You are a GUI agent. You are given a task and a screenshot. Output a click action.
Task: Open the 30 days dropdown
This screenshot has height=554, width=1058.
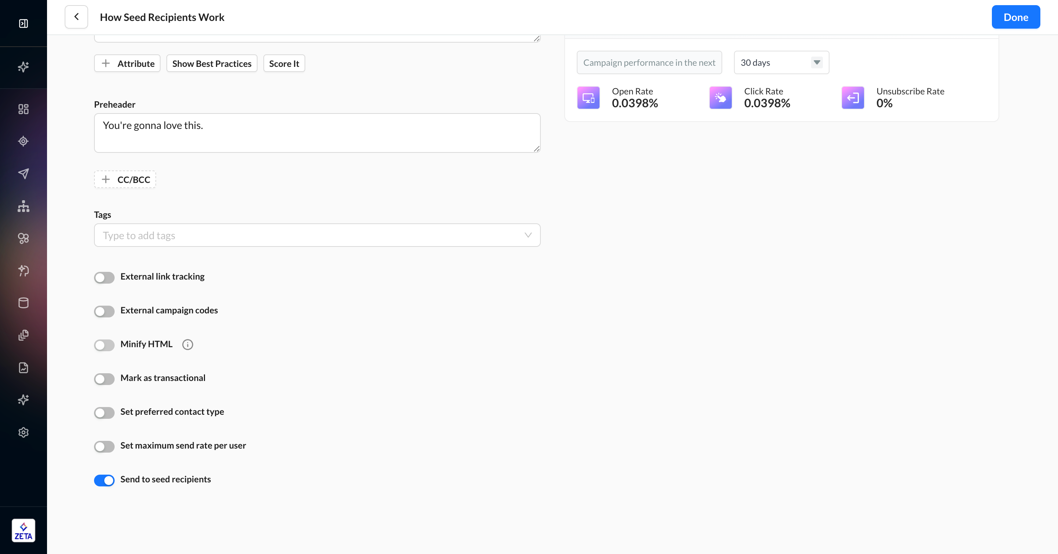pos(781,62)
